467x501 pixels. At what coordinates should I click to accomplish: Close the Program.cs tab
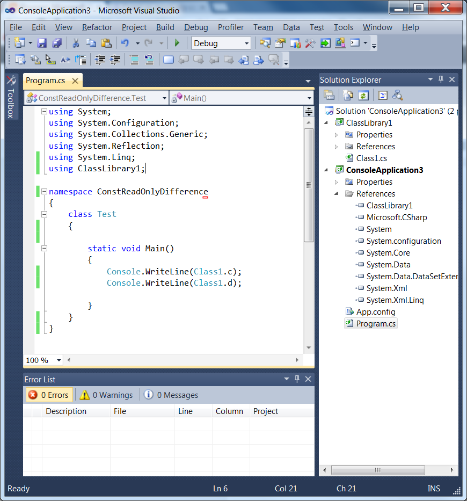pyautogui.click(x=75, y=81)
